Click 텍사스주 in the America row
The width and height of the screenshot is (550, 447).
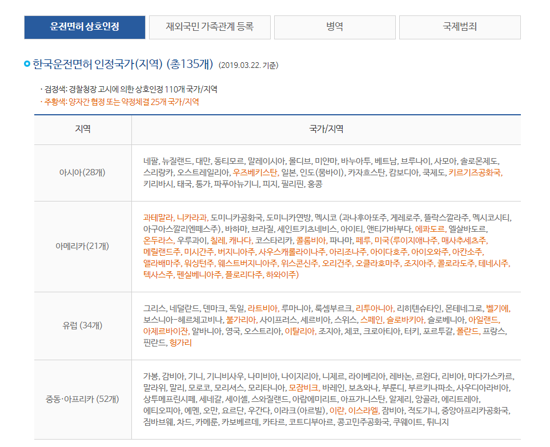tap(158, 275)
